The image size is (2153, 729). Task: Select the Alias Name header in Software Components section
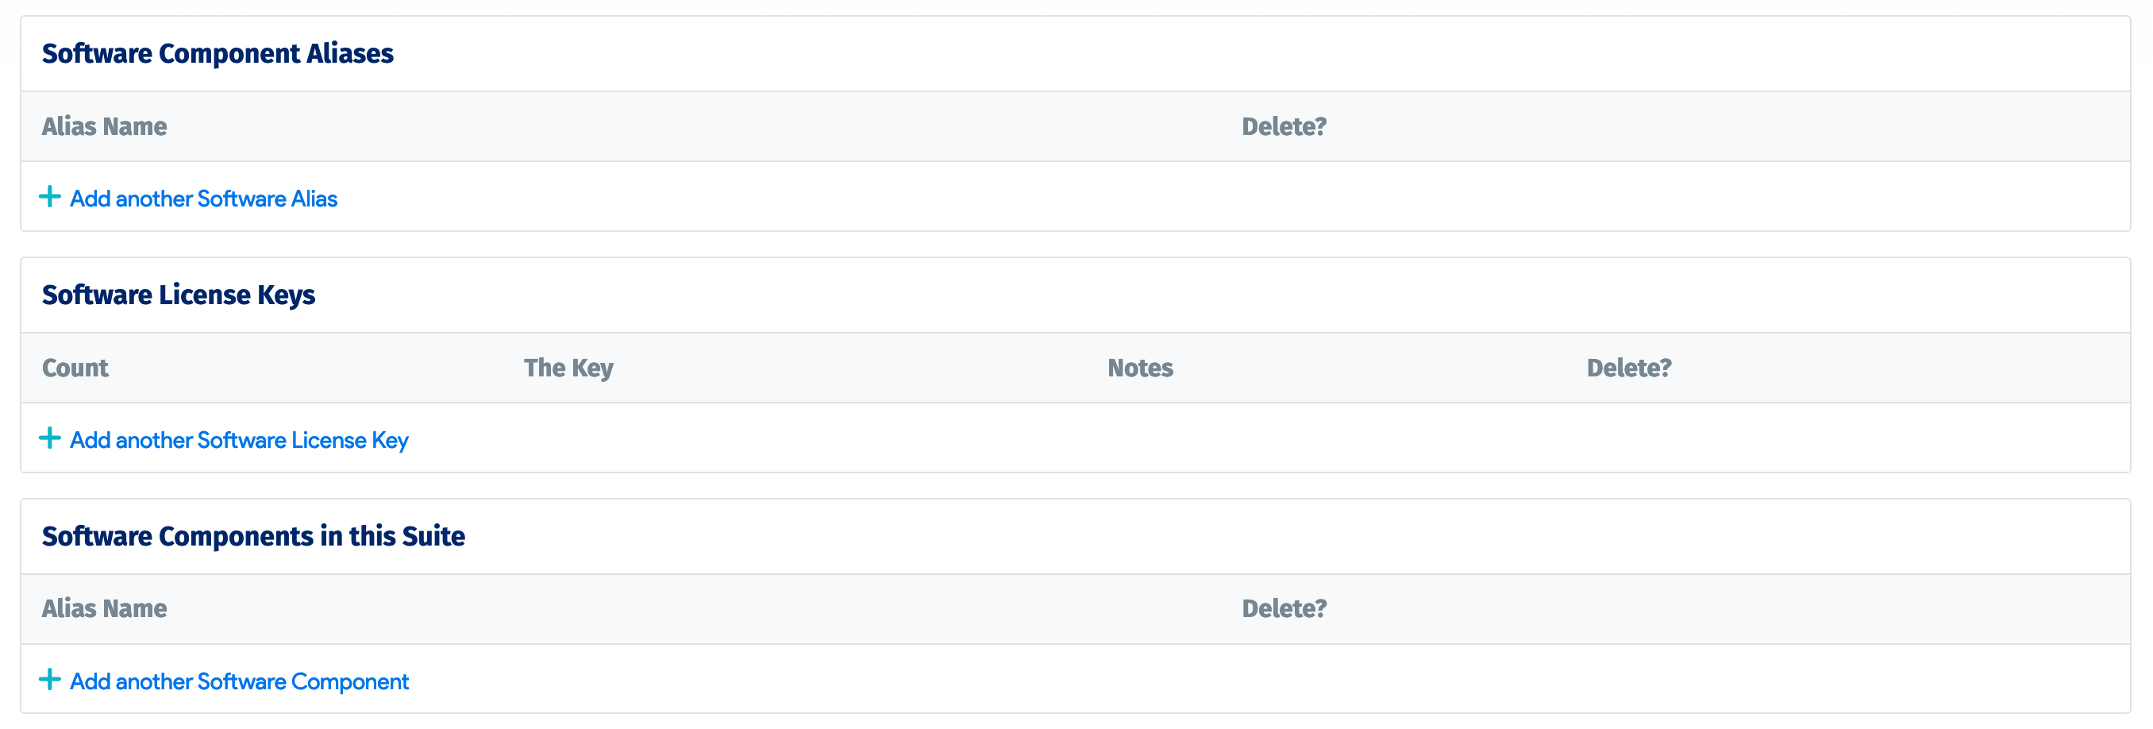106,608
